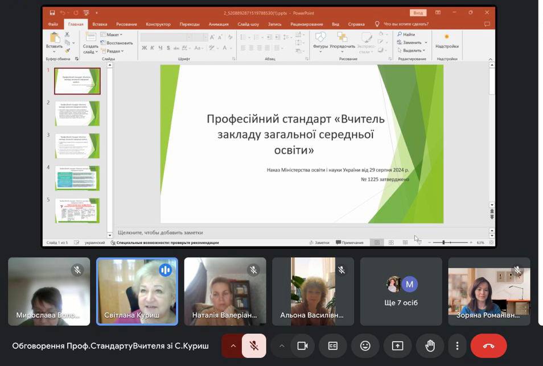Switch to Slide Sorter view icon
This screenshot has height=366, width=543.
(391, 243)
